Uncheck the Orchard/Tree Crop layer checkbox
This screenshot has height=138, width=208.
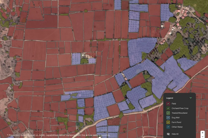168,108
